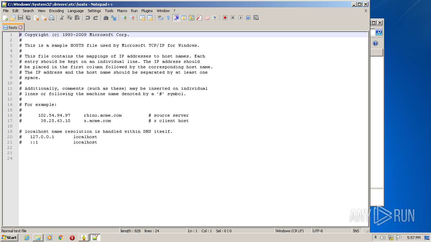Image resolution: width=431 pixels, height=242 pixels.
Task: Click the Stop Recording macro icon
Action: 233,18
